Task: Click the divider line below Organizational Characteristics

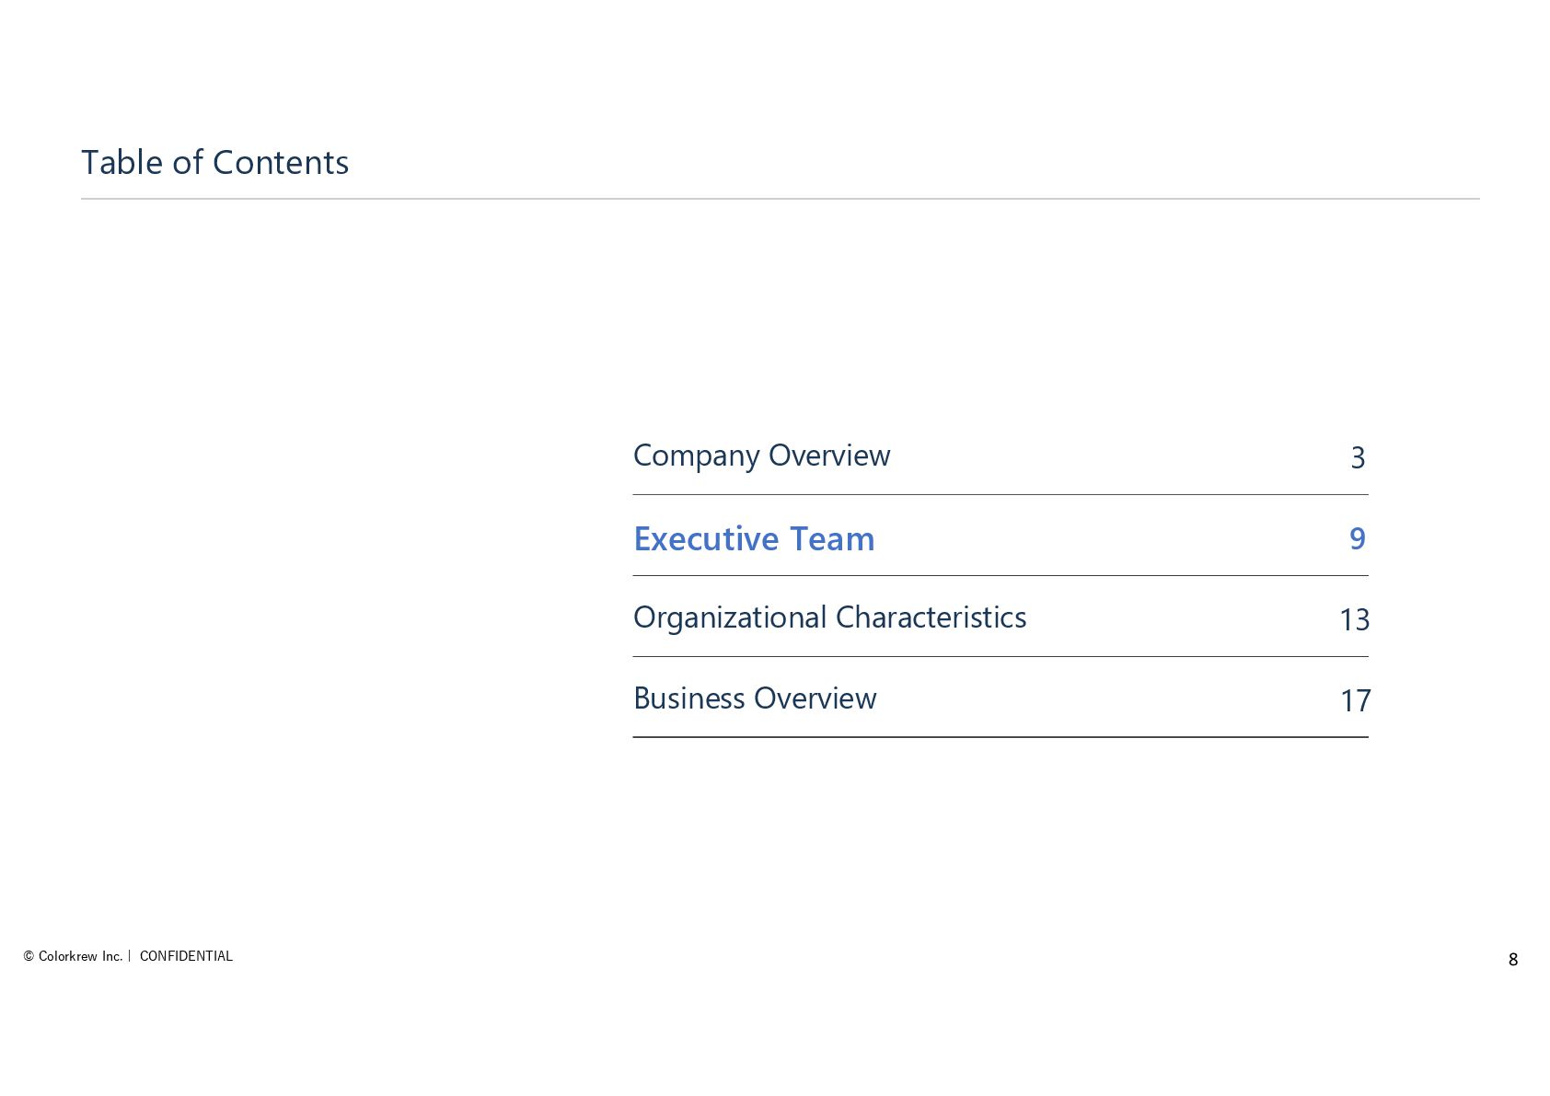Action: (x=1000, y=657)
